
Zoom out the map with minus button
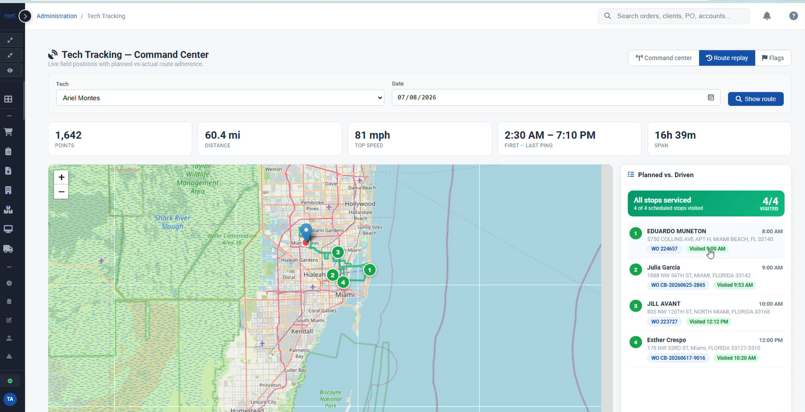(61, 192)
